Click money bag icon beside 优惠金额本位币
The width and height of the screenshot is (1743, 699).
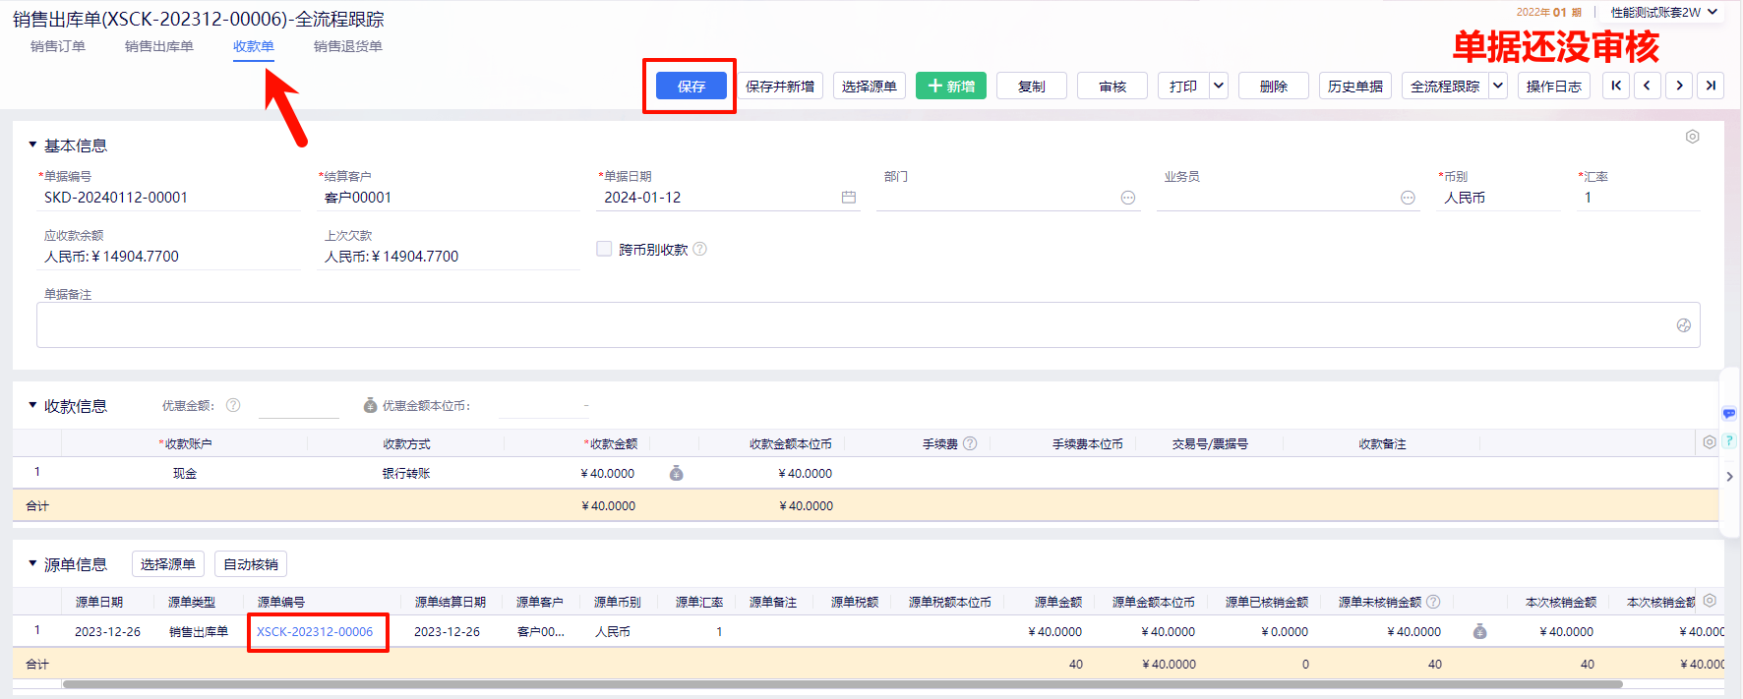coord(370,405)
